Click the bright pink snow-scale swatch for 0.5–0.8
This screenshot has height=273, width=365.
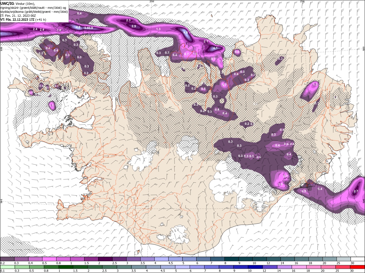[49, 259]
